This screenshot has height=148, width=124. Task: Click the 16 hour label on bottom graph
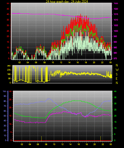pyautogui.click(x=78, y=144)
